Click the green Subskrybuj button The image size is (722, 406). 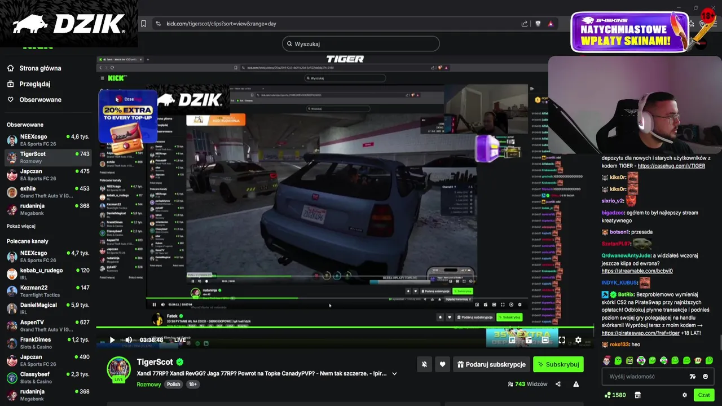[x=558, y=364]
